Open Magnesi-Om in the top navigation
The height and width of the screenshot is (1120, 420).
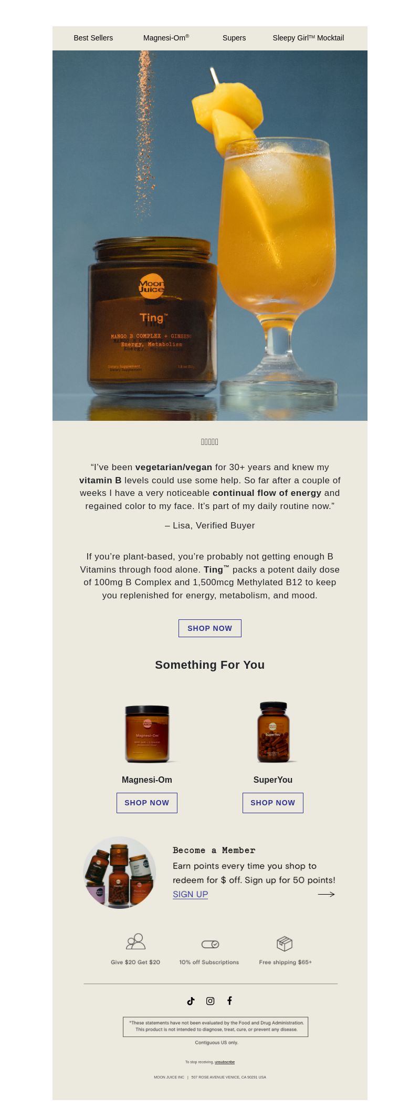click(x=166, y=38)
